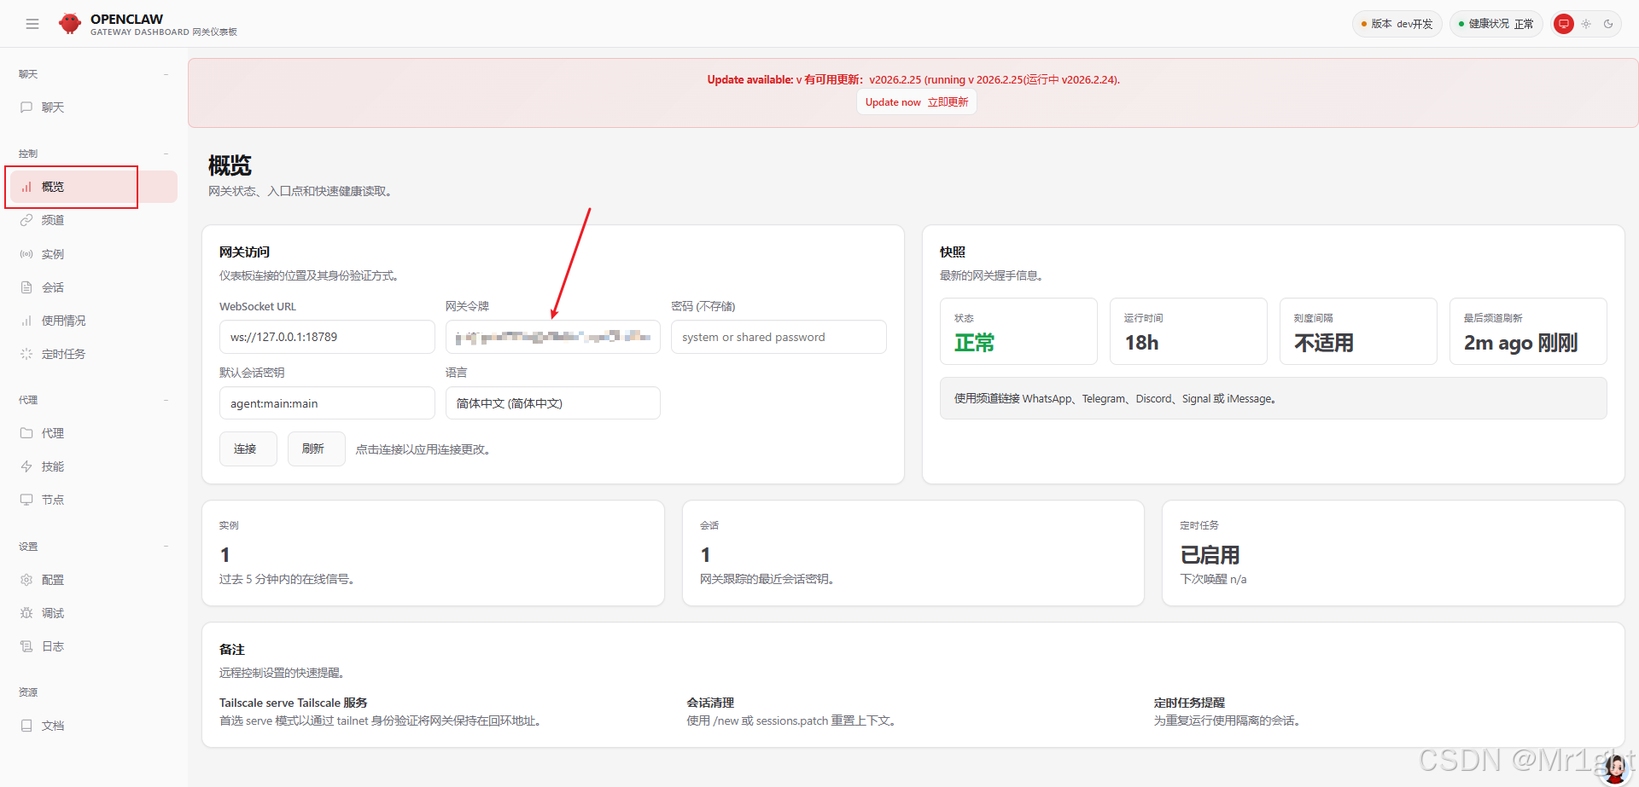Screen dimensions: 1639x787
Task: Click the 刻度间隔 不适用 snapshot card
Action: tap(1358, 332)
